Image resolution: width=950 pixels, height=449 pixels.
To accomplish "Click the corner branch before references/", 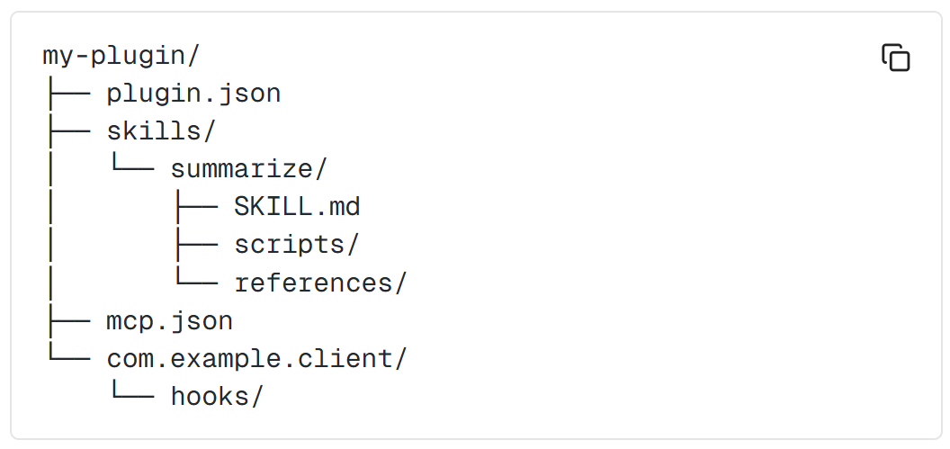I will (197, 277).
